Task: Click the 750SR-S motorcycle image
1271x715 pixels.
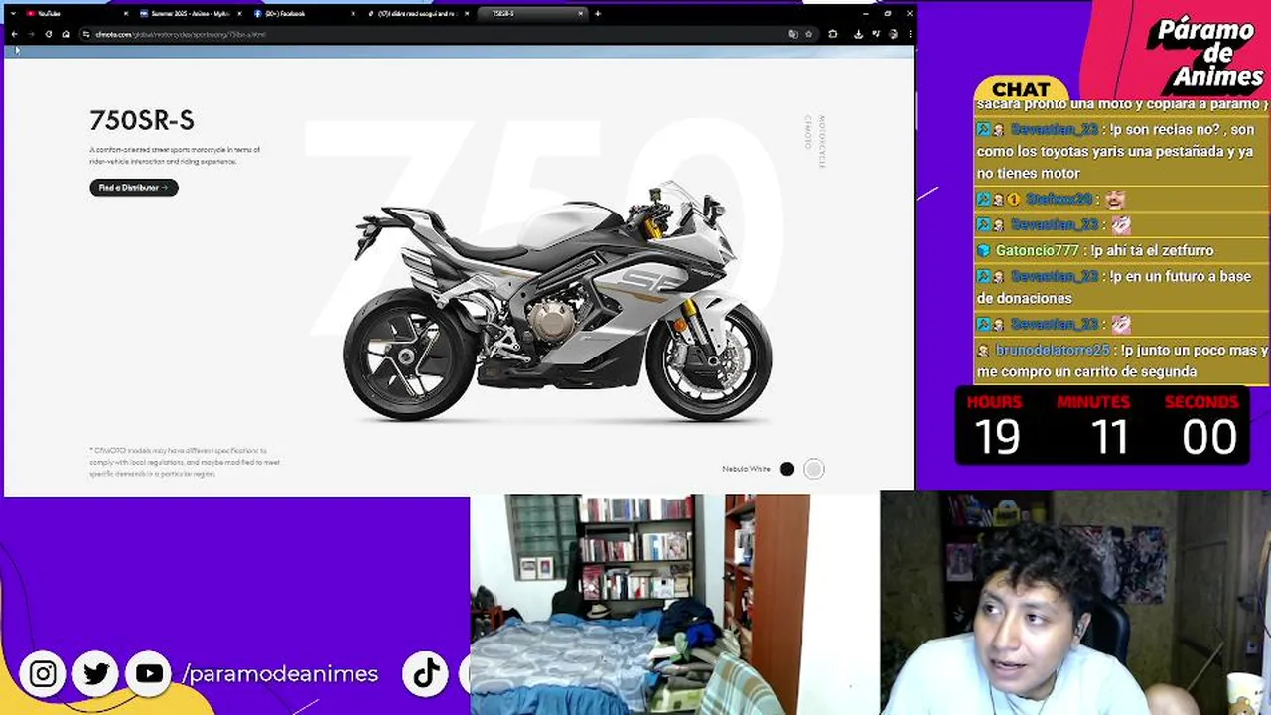Action: coord(557,302)
